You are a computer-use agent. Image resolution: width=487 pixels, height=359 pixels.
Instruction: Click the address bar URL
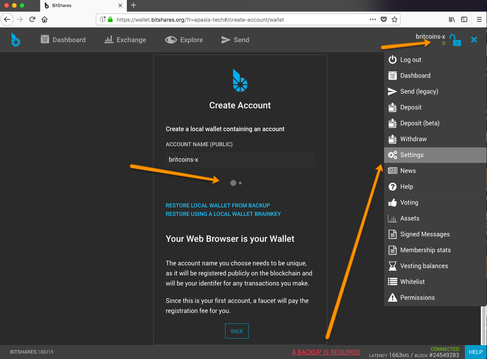200,19
